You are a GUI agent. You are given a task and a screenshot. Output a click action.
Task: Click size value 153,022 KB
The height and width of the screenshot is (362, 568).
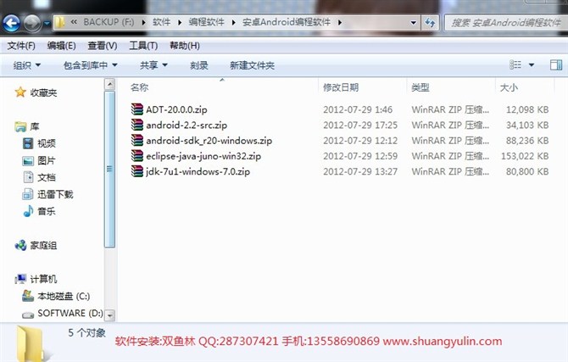pos(525,156)
